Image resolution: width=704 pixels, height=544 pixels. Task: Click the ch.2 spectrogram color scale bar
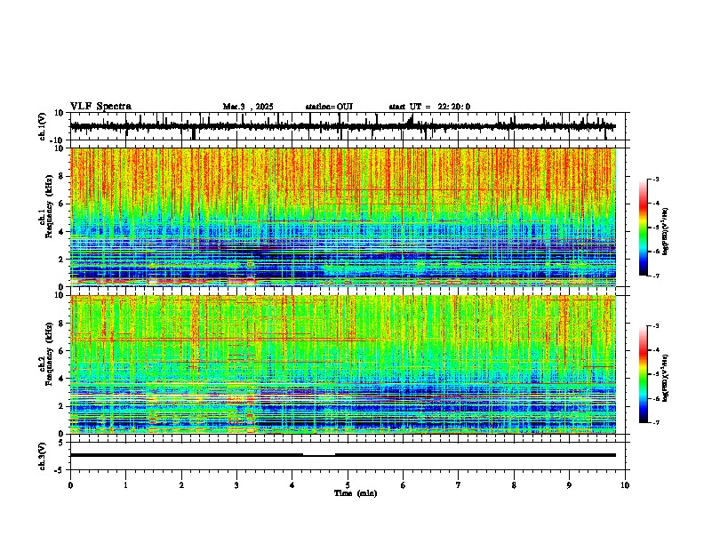click(x=644, y=374)
